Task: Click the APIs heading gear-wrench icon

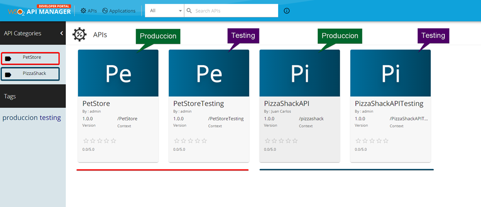Action: tap(79, 34)
